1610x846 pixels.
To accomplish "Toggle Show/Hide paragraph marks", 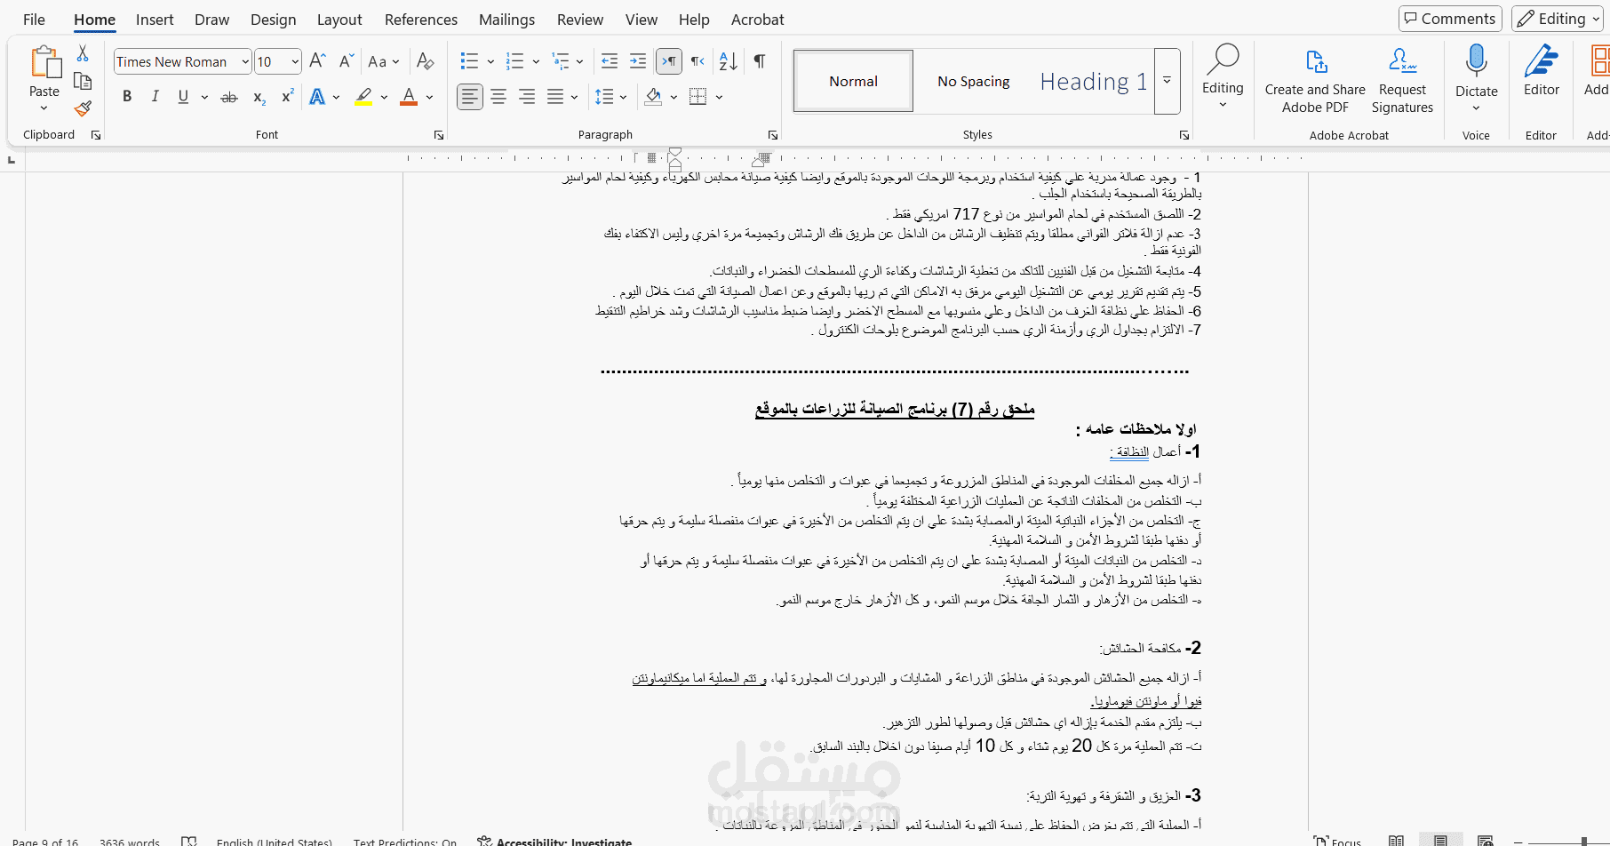I will point(760,61).
